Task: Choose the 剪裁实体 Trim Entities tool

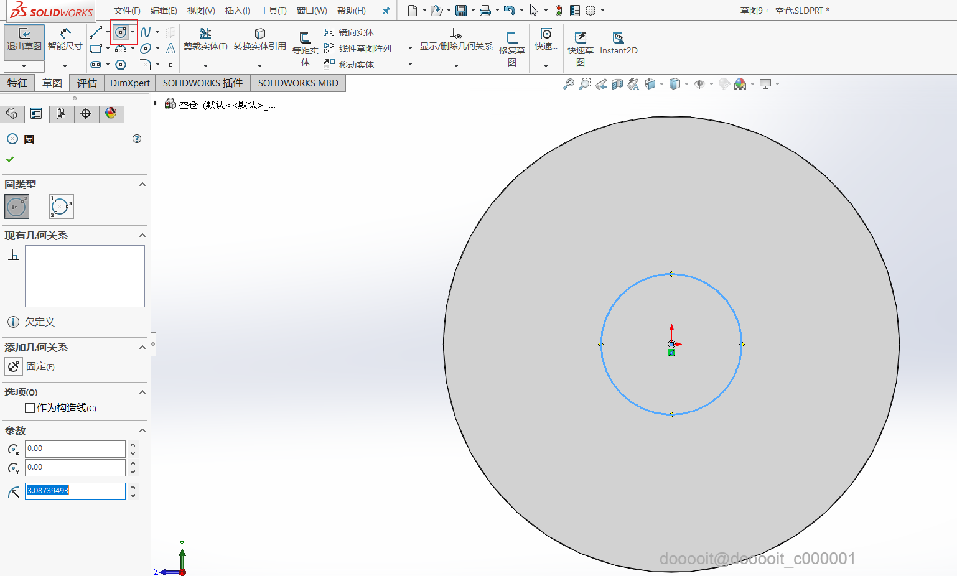Action: 205,39
